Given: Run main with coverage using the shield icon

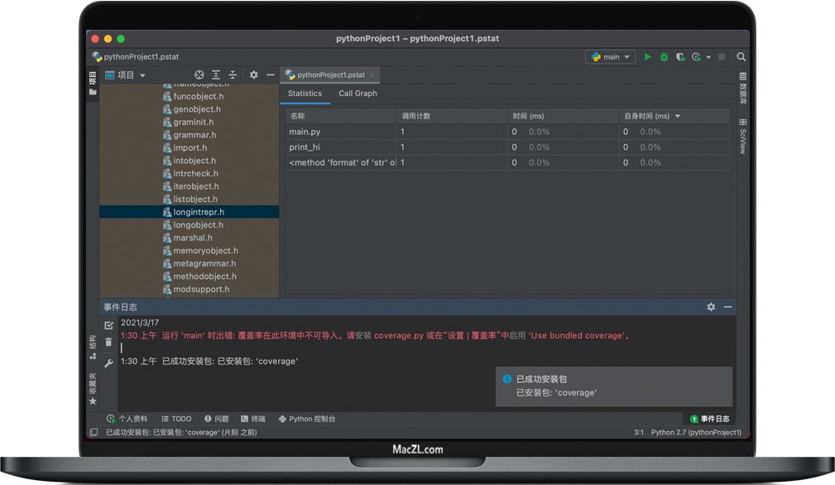Looking at the screenshot, I should [x=680, y=56].
